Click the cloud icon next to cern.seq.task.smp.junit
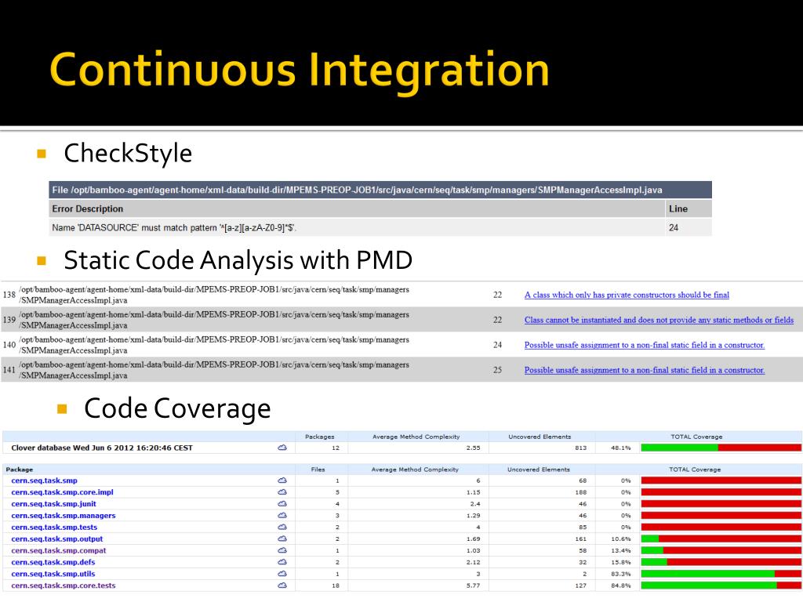The width and height of the screenshot is (803, 602). (282, 504)
